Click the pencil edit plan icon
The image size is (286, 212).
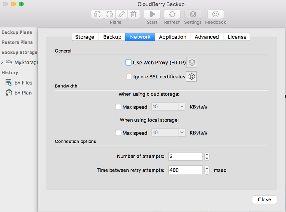click(x=121, y=14)
